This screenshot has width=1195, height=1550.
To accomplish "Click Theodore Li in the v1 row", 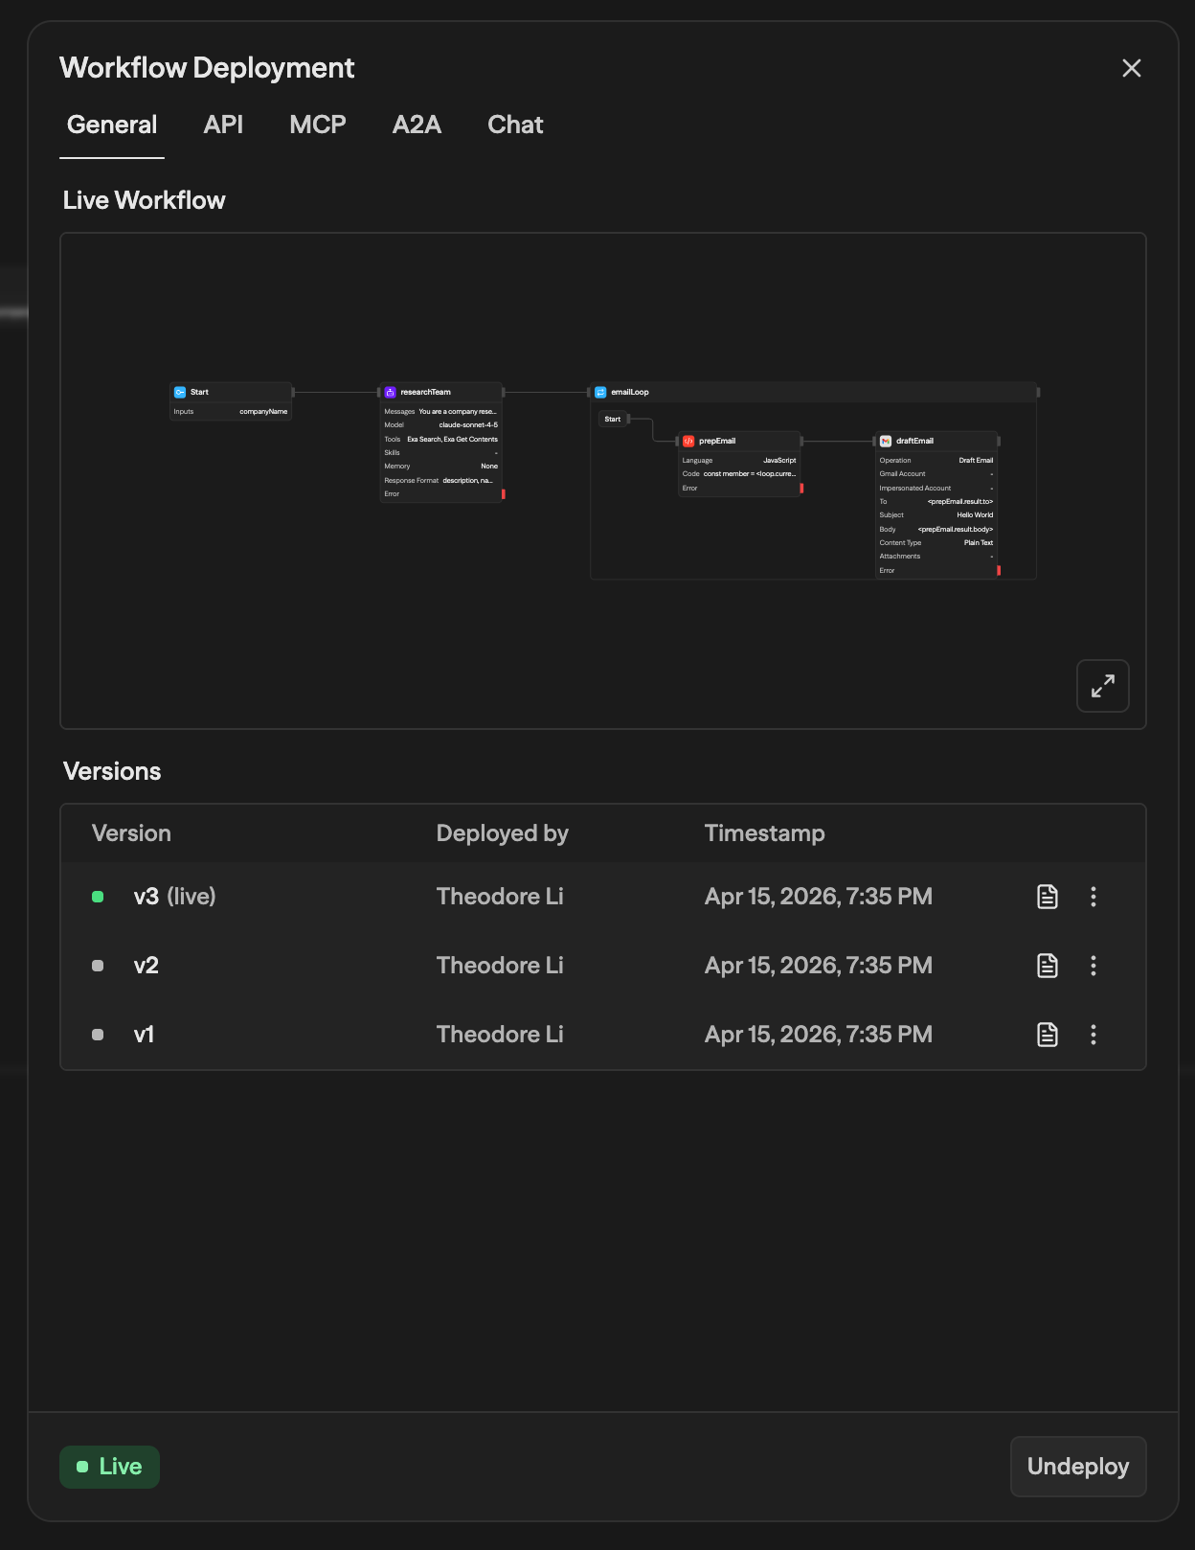I will pos(500,1035).
